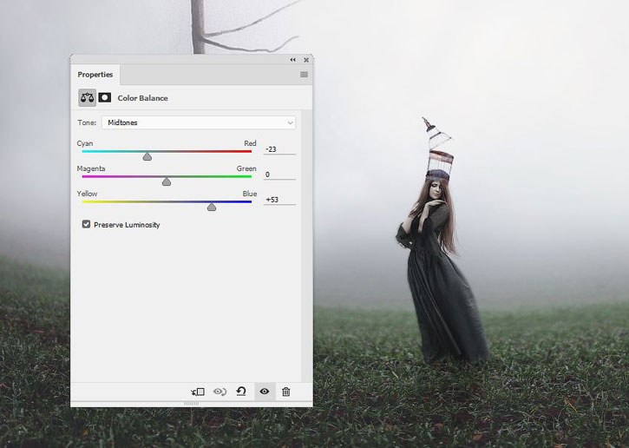
Task: Close the Properties panel
Action: [x=306, y=60]
